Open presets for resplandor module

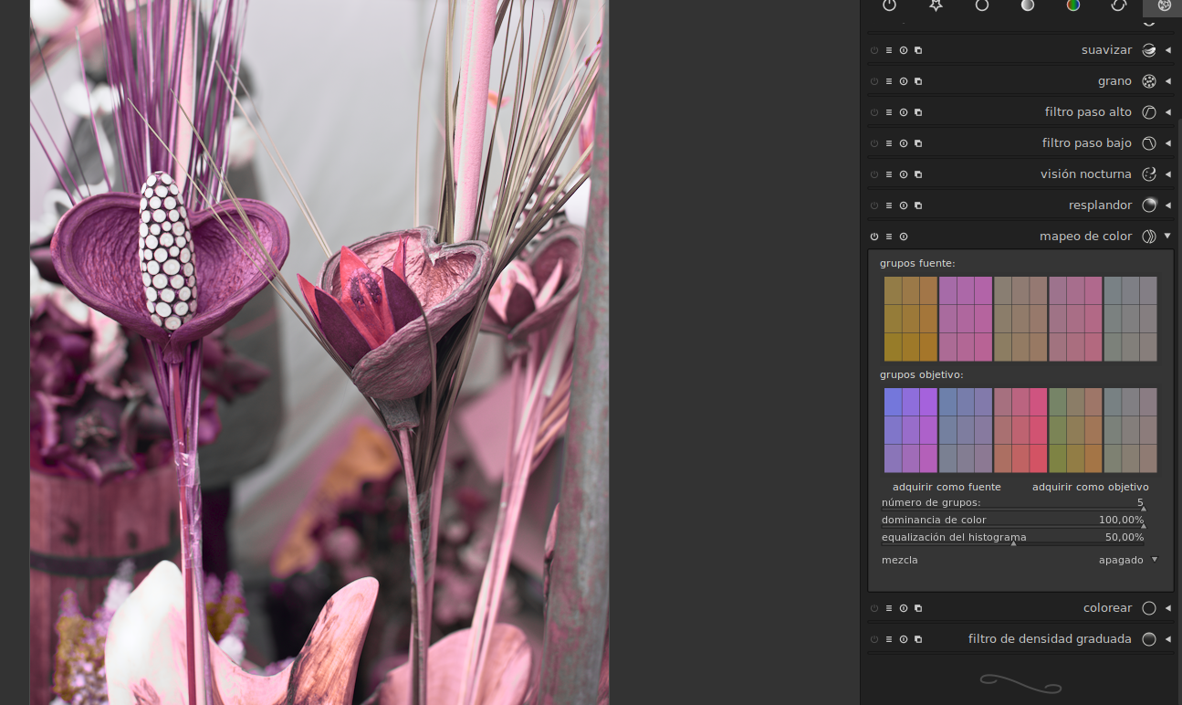point(889,205)
